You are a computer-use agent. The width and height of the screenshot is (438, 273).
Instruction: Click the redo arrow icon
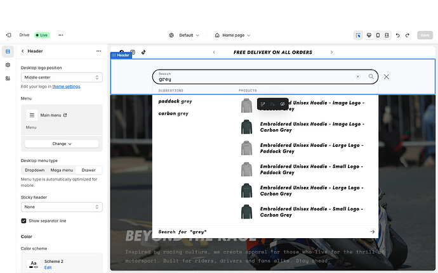coord(408,35)
